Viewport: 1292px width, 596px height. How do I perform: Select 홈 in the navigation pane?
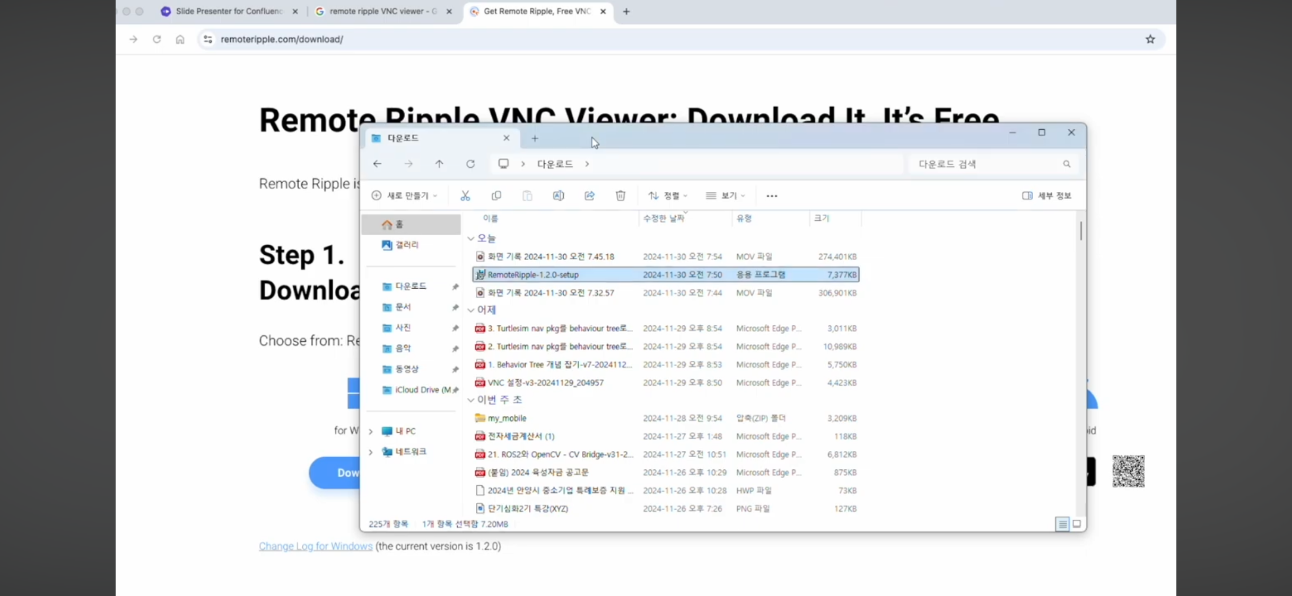click(411, 225)
